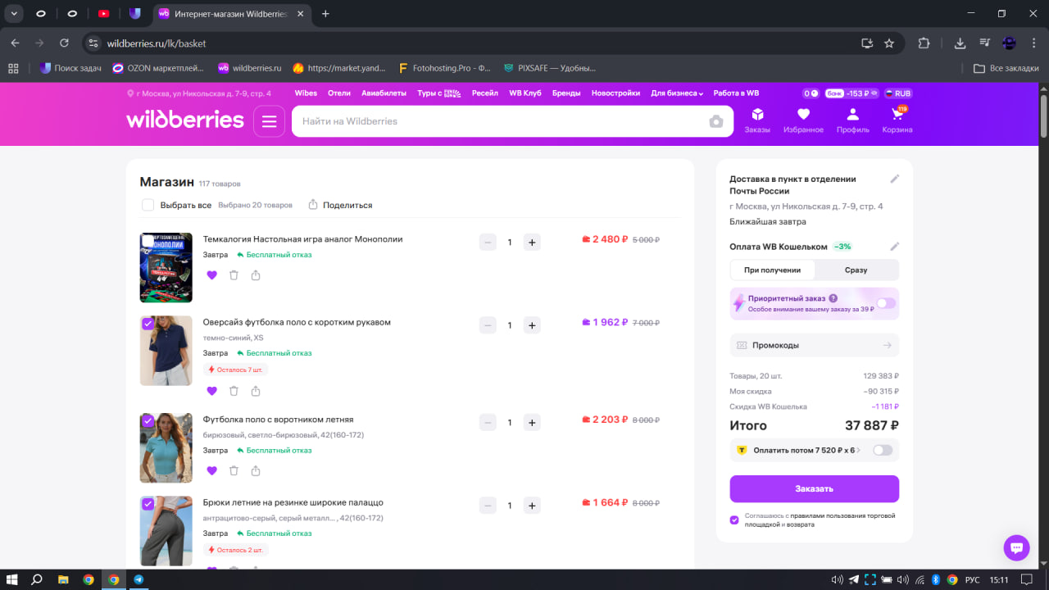Check the Выбрать все checkbox
Image resolution: width=1049 pixels, height=590 pixels.
tap(148, 205)
